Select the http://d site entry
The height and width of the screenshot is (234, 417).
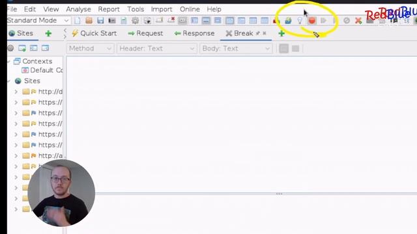coord(43,92)
